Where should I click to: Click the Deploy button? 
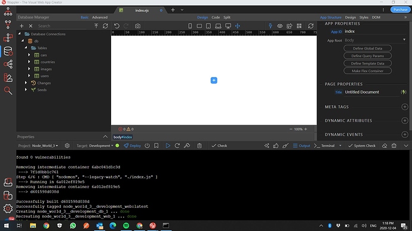pos(133,146)
